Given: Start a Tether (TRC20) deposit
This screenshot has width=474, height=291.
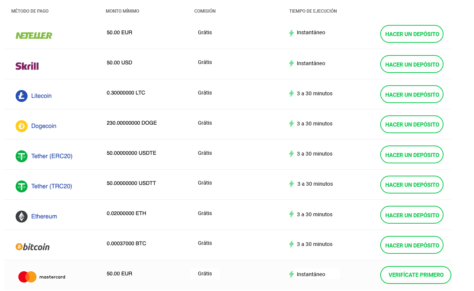Looking at the screenshot, I should 412,185.
